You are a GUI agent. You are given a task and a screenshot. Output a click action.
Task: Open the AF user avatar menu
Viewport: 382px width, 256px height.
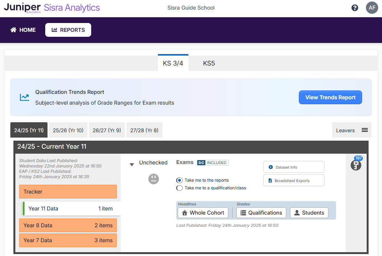(x=372, y=8)
